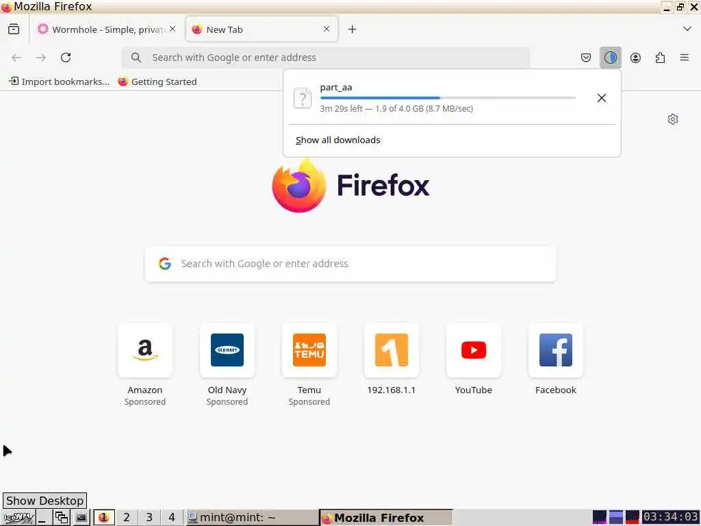Click the taskbar window list icon
Viewport: 701px width, 526px height.
(x=61, y=518)
